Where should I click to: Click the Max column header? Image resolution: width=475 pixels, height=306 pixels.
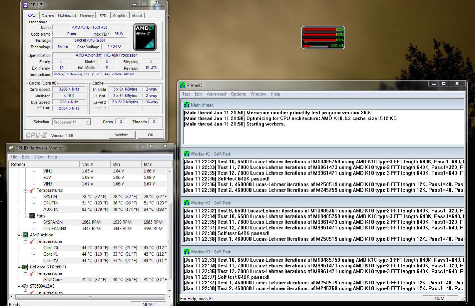[157, 165]
